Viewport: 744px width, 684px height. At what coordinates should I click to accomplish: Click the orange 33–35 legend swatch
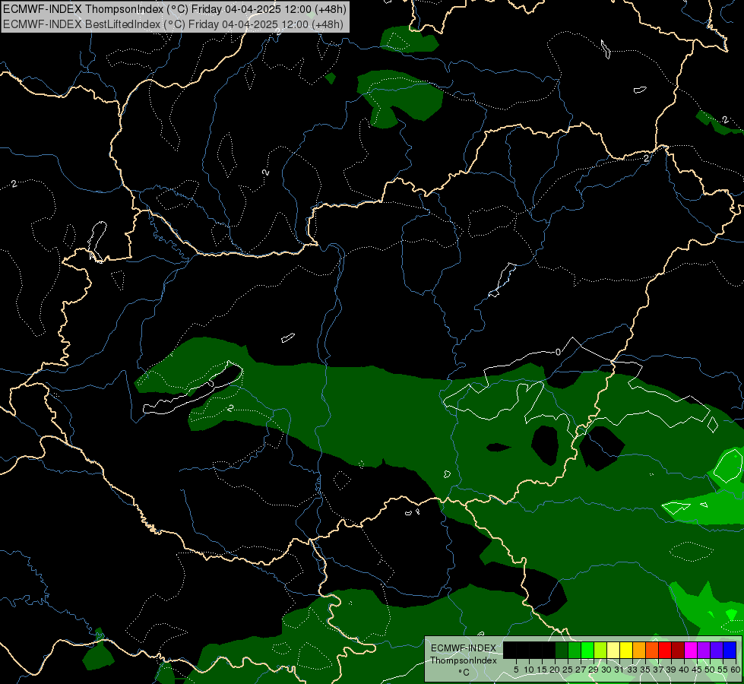click(639, 650)
